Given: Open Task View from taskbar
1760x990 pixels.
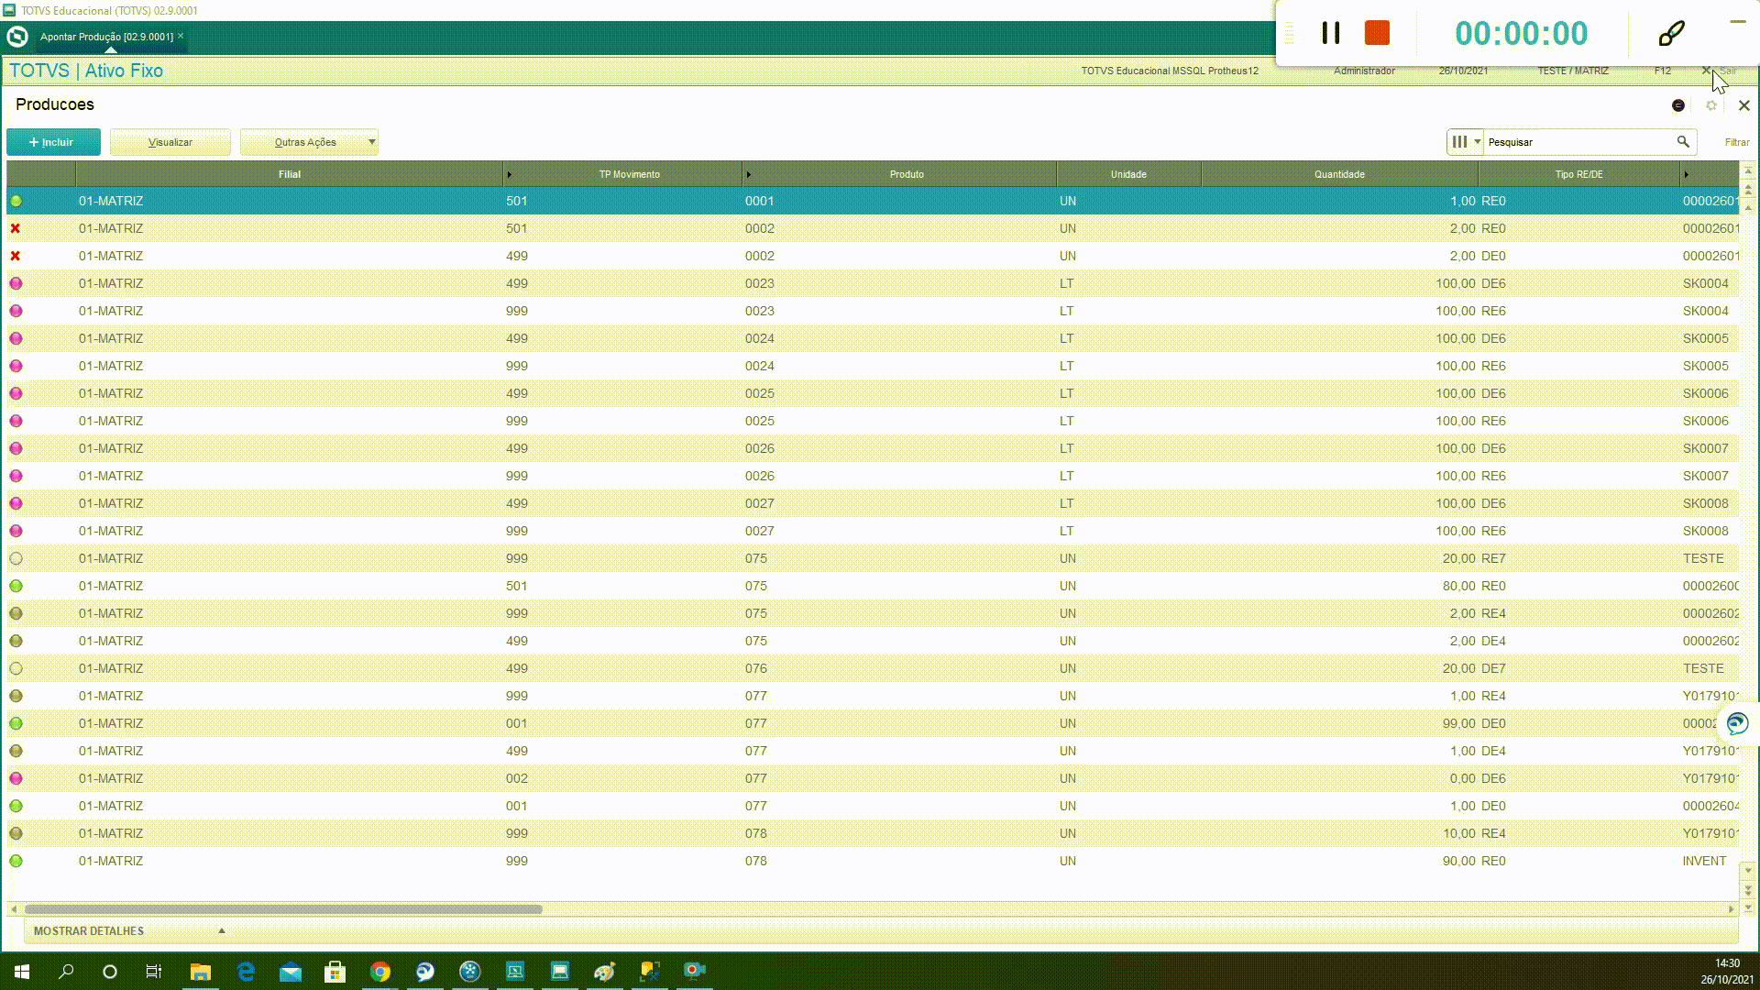Looking at the screenshot, I should click(154, 972).
